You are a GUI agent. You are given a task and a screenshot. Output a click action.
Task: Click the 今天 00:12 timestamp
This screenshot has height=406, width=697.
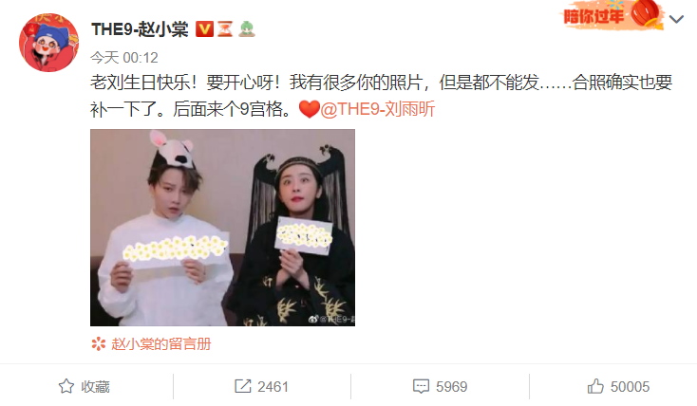124,58
